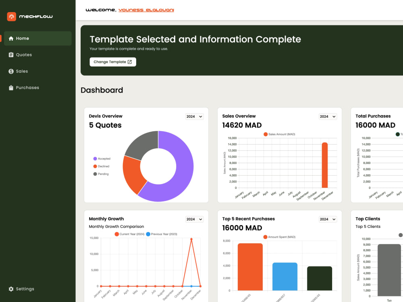The height and width of the screenshot is (302, 403).
Task: Click the 'Your template is complete' message
Action: pos(129,49)
